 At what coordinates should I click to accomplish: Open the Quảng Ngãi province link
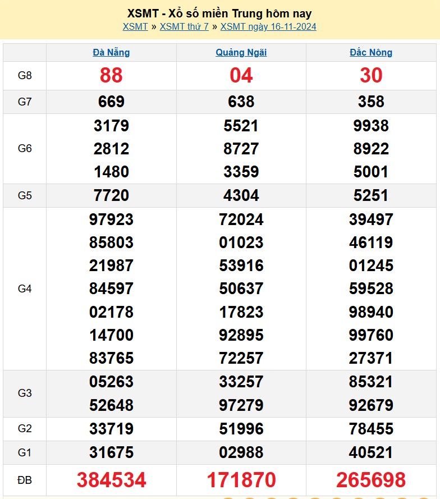click(x=241, y=52)
